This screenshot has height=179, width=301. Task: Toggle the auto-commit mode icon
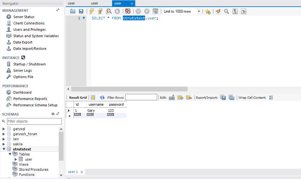(x=155, y=11)
